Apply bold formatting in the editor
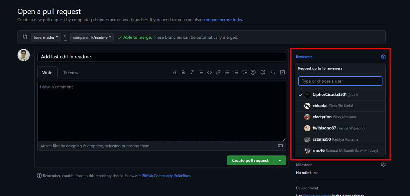The width and height of the screenshot is (410, 196). 183,72
